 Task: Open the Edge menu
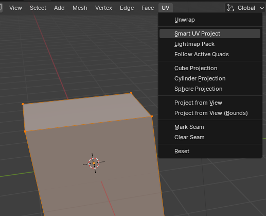pyautogui.click(x=127, y=8)
